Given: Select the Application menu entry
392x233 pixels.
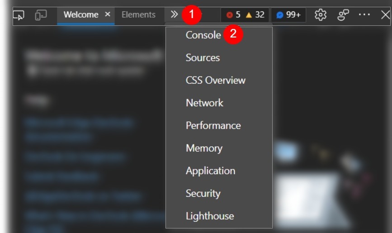Looking at the screenshot, I should point(210,171).
